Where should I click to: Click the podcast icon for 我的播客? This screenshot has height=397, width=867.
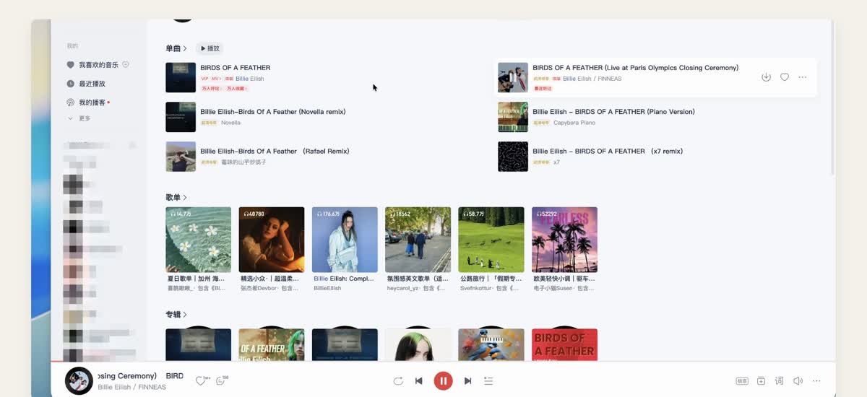click(x=71, y=102)
